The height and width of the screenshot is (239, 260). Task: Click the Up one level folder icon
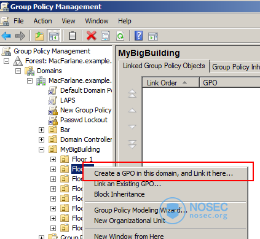point(39,36)
